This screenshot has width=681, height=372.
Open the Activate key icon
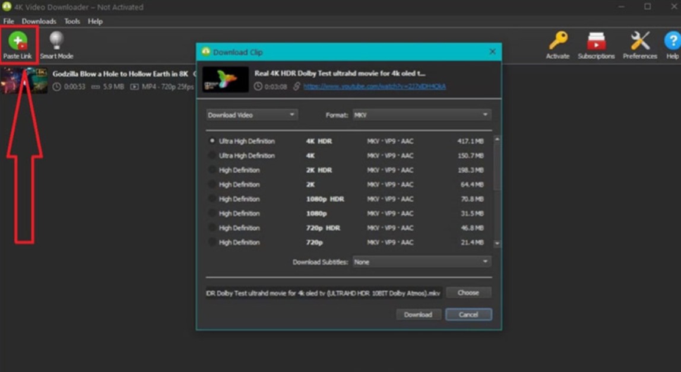pyautogui.click(x=558, y=41)
